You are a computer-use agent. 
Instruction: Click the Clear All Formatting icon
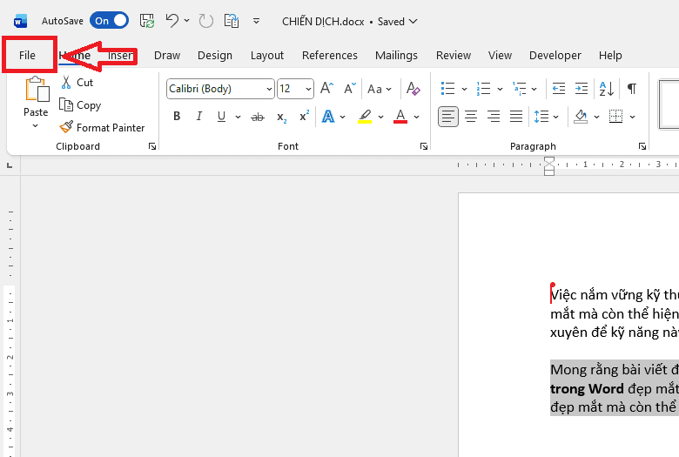tap(413, 89)
